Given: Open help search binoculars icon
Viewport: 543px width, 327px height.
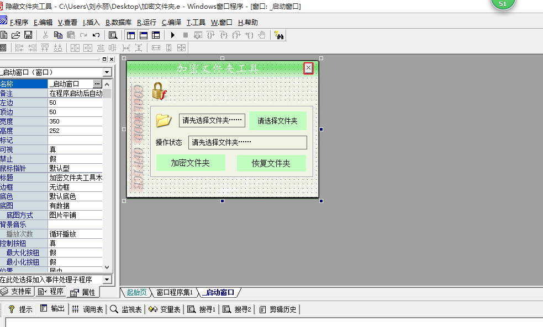Looking at the screenshot, I should [279, 35].
